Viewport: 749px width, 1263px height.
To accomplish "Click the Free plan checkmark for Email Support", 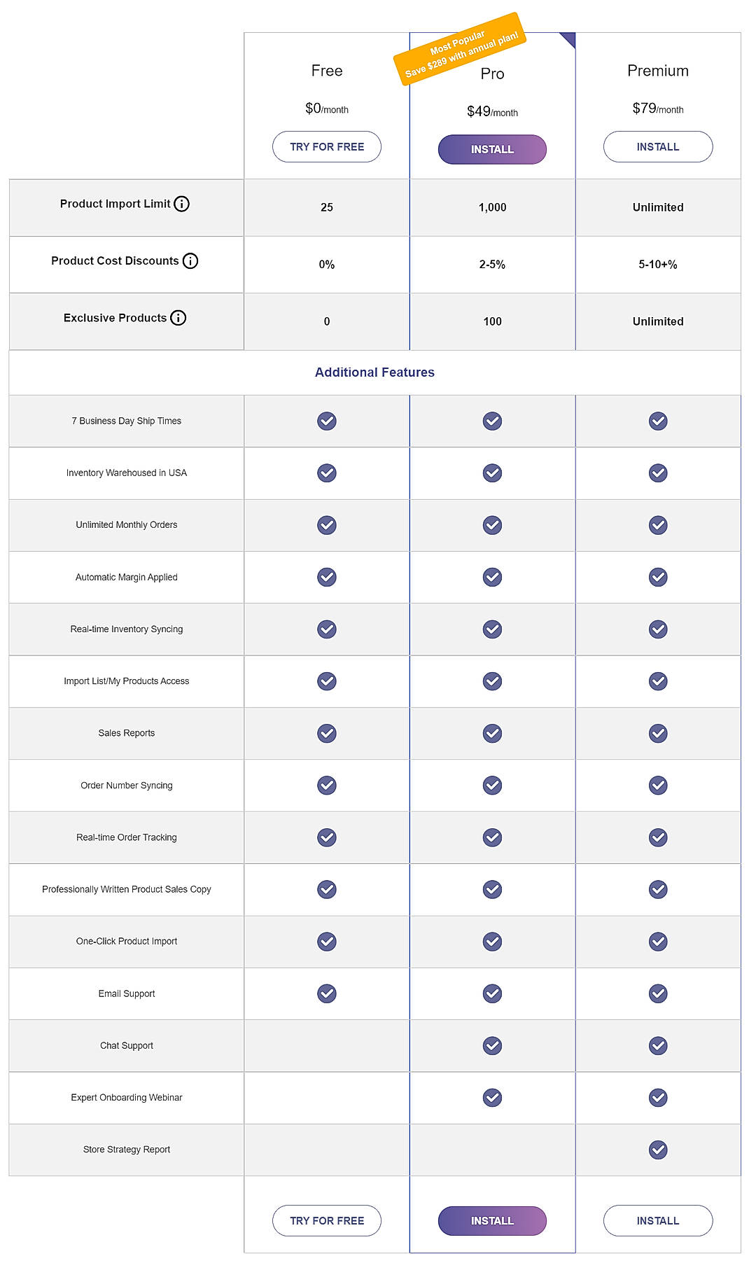I will [326, 993].
